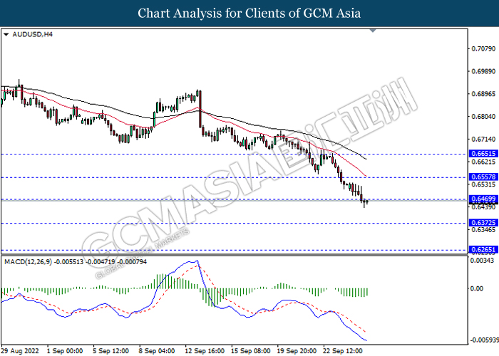Image resolution: width=499 pixels, height=356 pixels.
Task: Click the 0.66215 price axis value
Action: [483, 162]
